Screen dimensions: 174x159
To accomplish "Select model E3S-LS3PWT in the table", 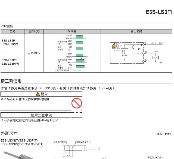I will 10,64.
